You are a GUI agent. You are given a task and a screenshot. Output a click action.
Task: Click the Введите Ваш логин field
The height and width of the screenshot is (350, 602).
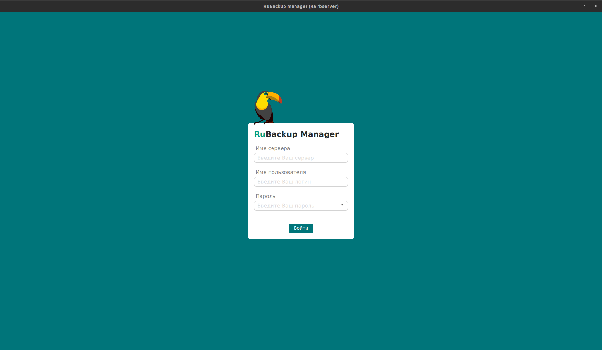[301, 182]
